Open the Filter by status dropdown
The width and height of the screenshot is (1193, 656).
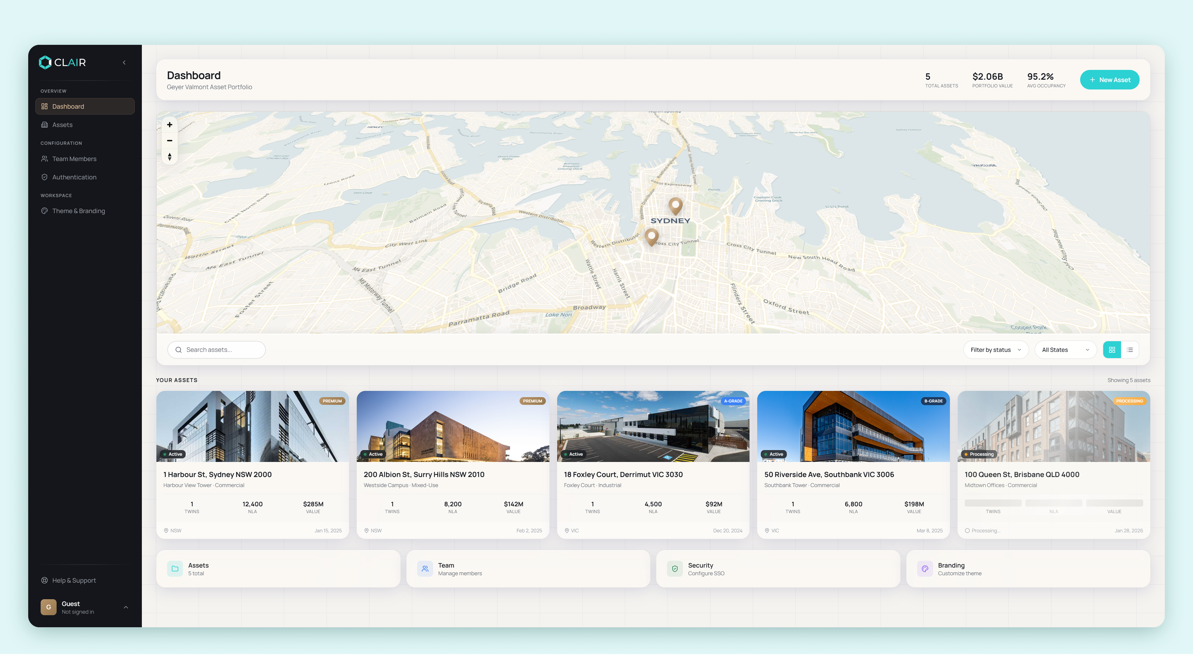995,350
